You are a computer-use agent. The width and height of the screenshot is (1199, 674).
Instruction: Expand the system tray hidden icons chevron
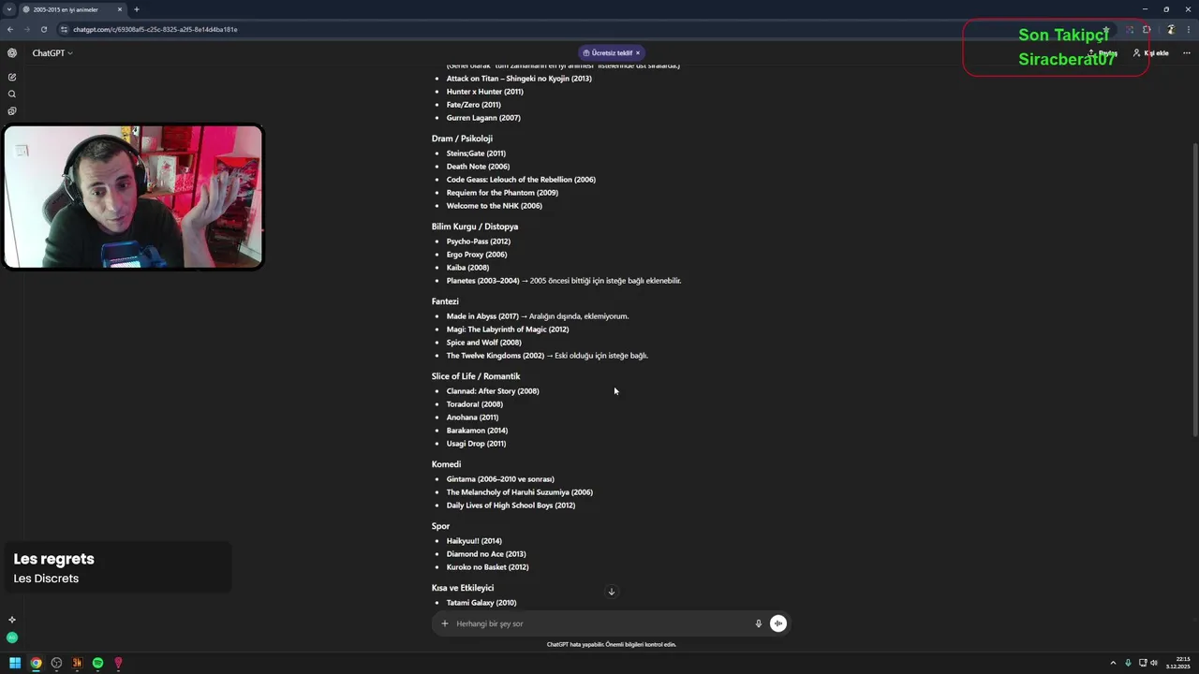coord(1113,663)
